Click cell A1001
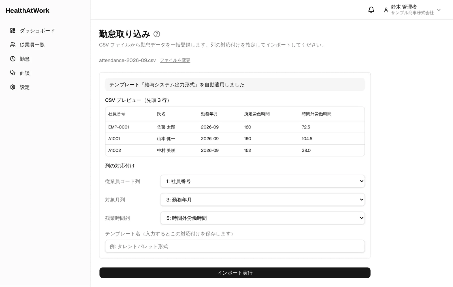 tap(114, 139)
